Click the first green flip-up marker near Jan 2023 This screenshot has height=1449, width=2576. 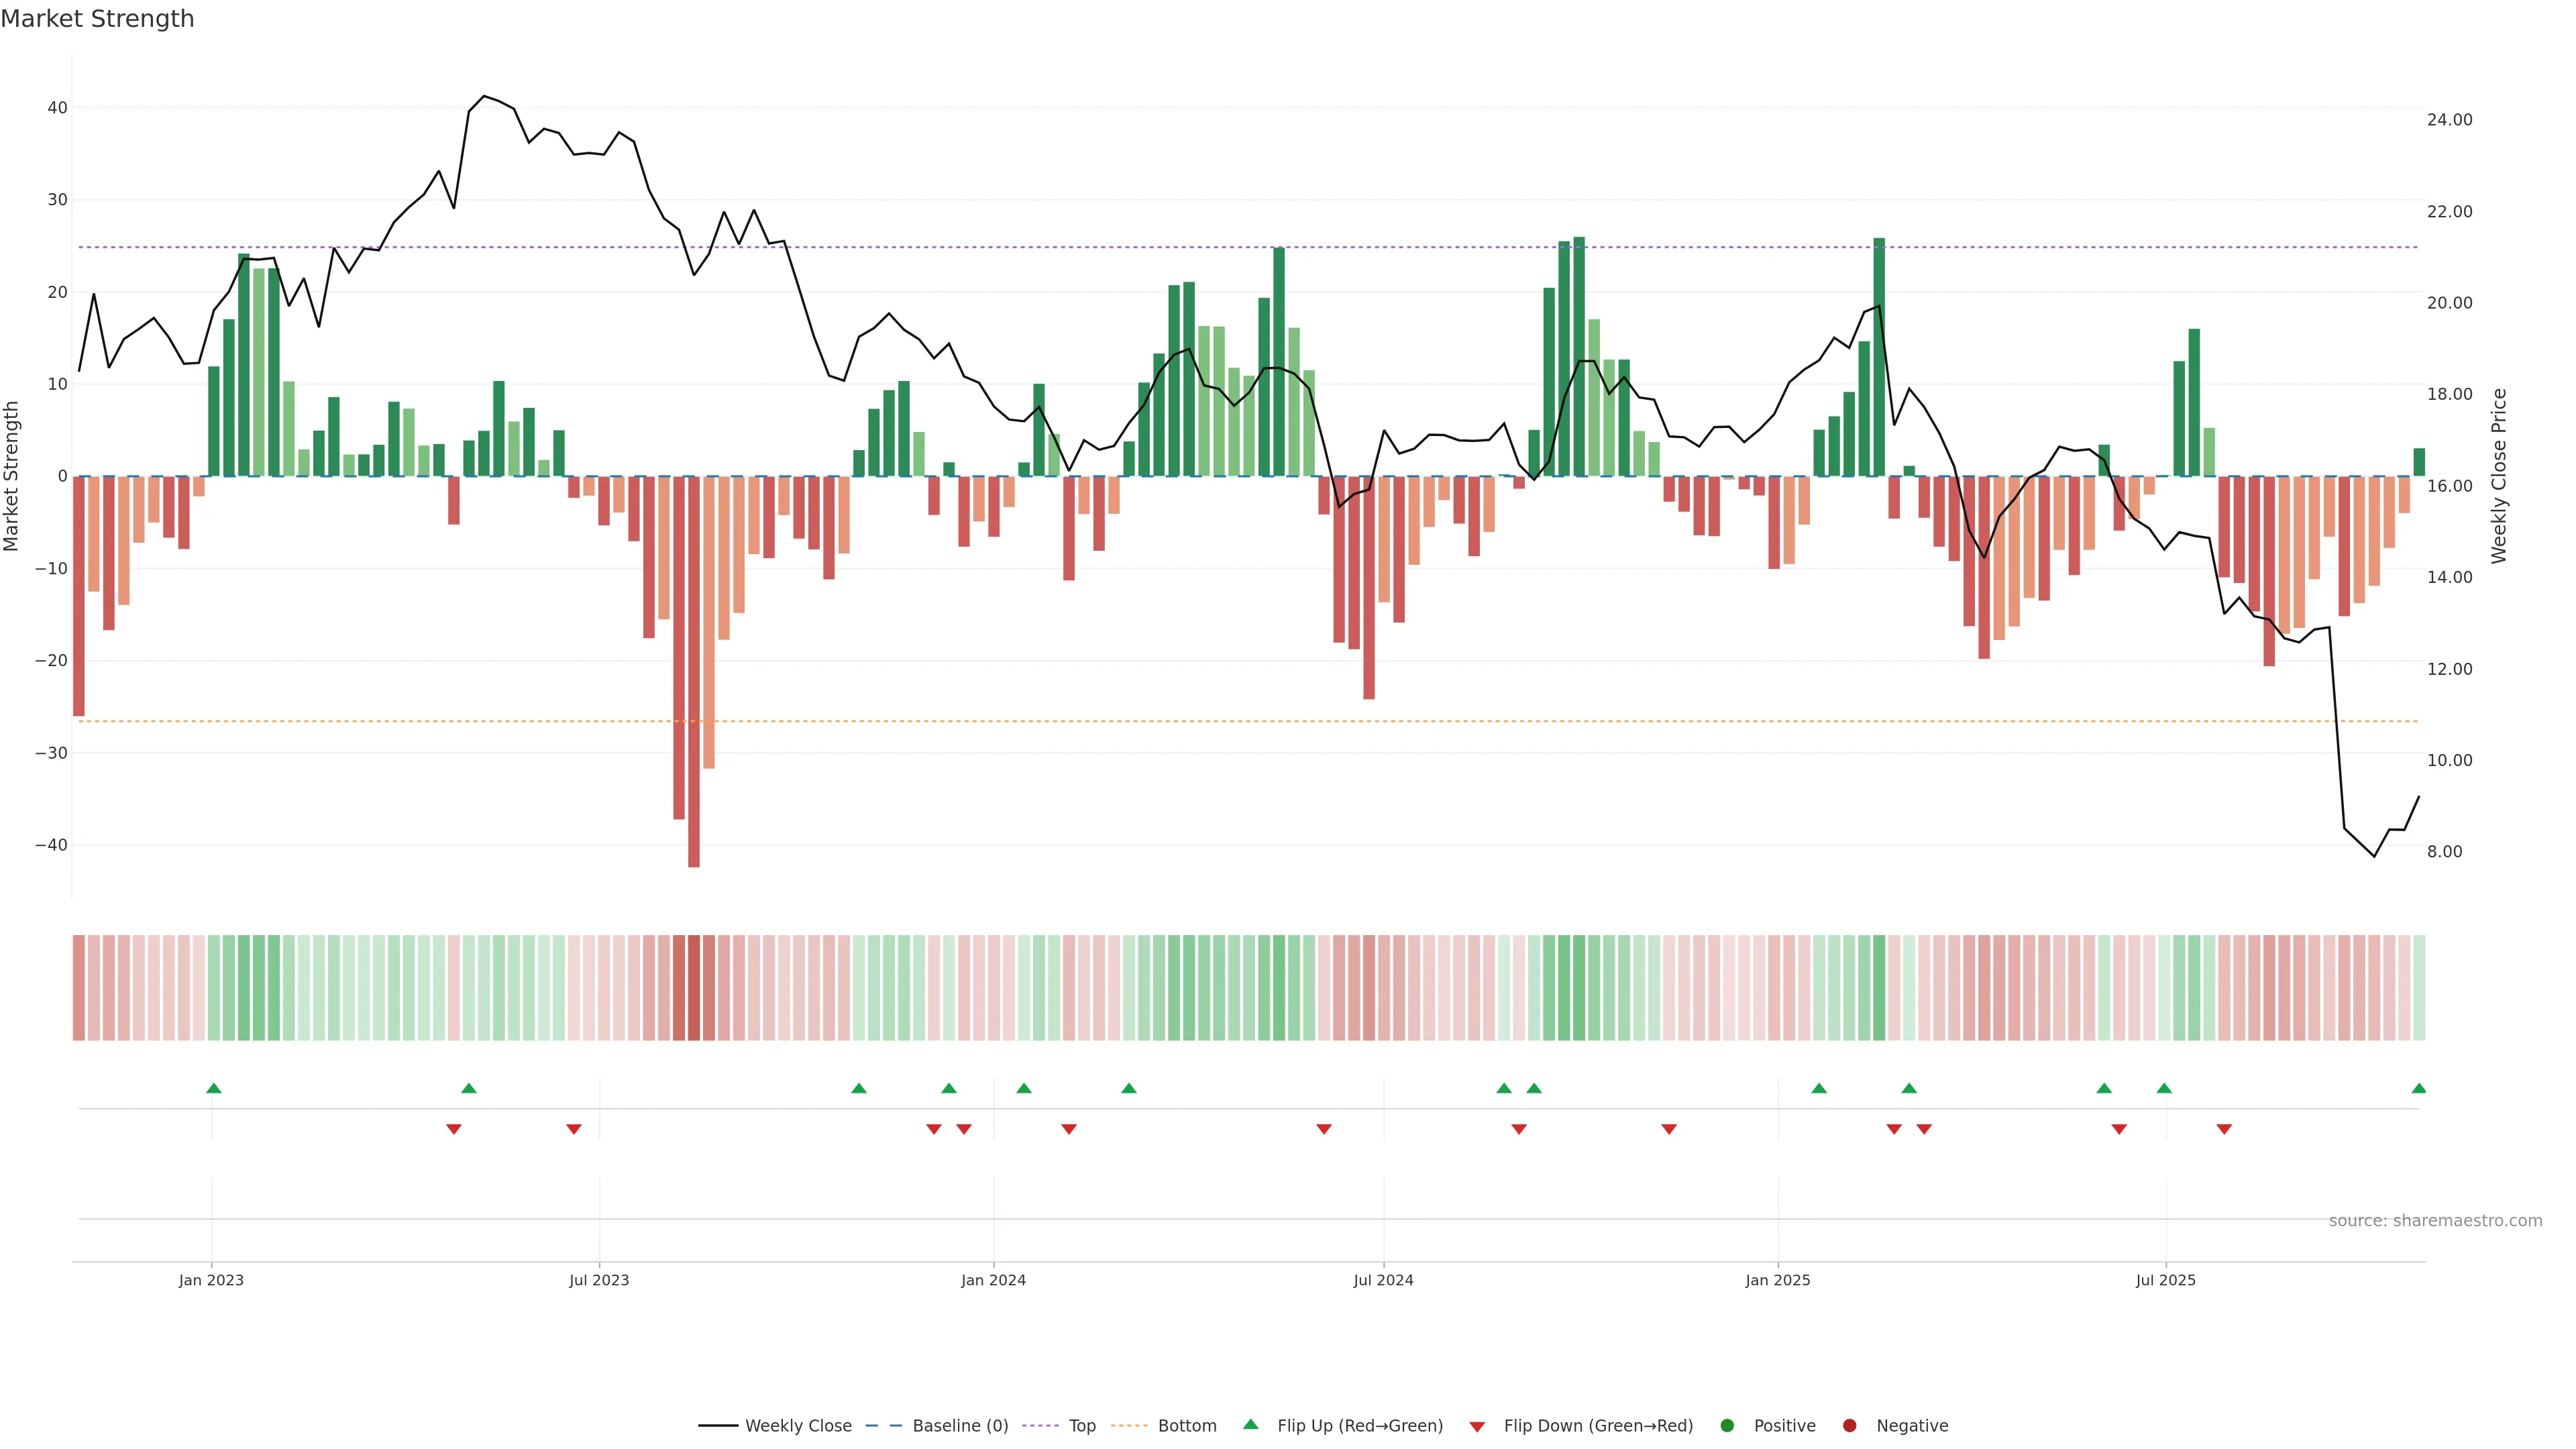coord(213,1088)
